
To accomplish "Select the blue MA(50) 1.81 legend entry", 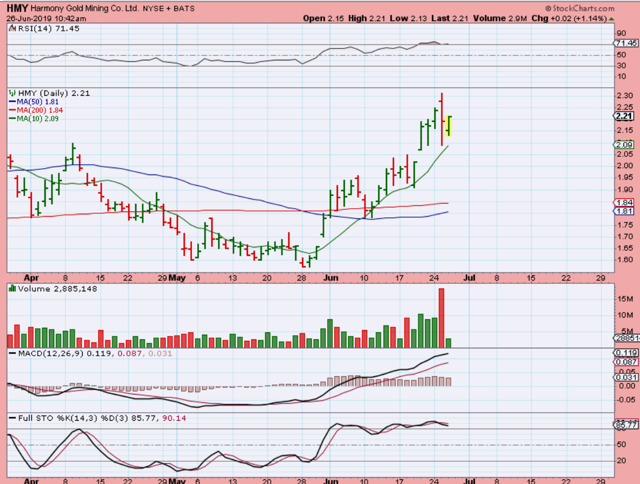I will pyautogui.click(x=34, y=101).
